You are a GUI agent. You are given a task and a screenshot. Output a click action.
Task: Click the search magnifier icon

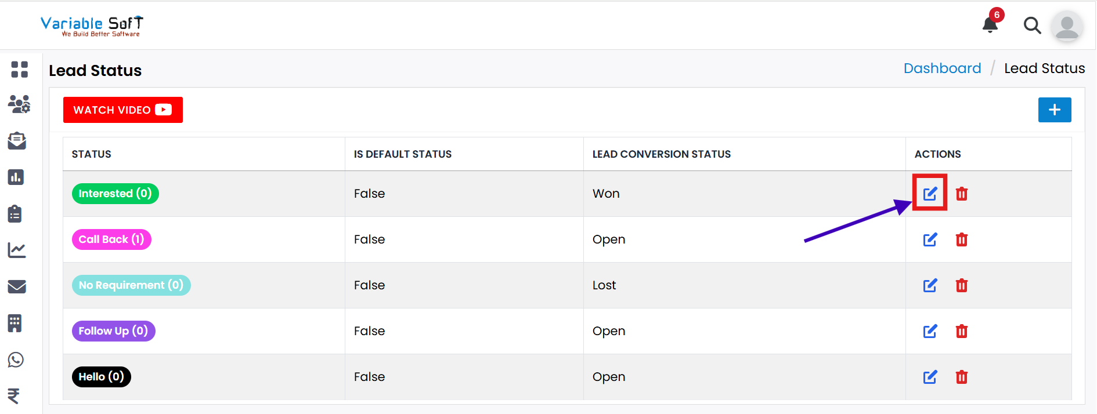click(x=1032, y=26)
